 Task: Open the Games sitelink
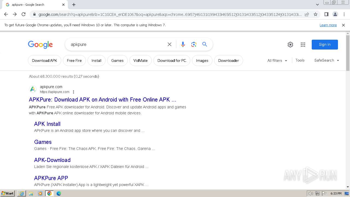point(43,142)
